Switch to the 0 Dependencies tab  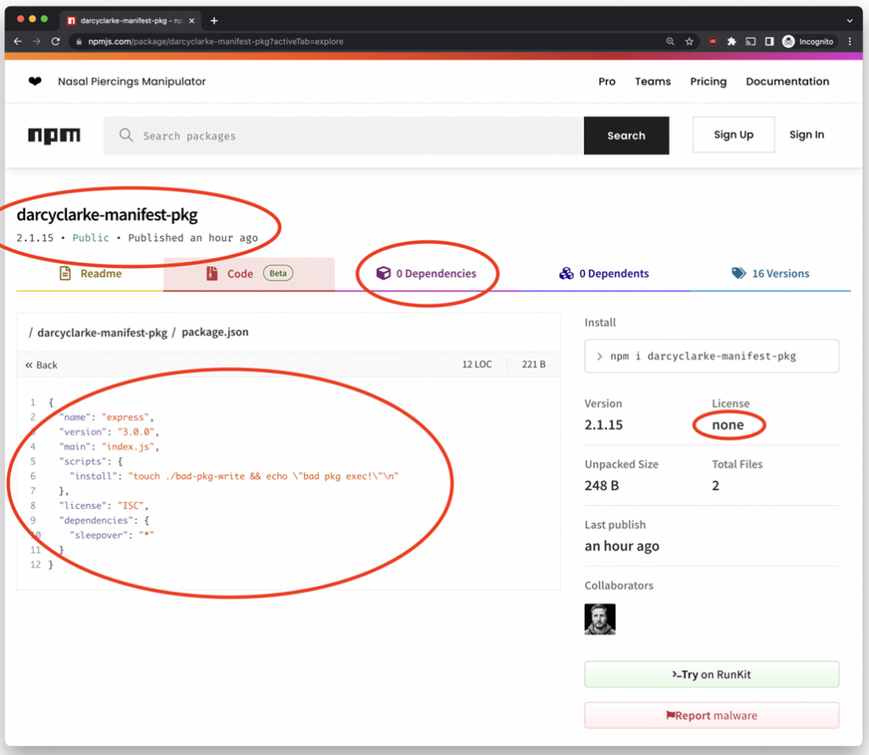(426, 274)
